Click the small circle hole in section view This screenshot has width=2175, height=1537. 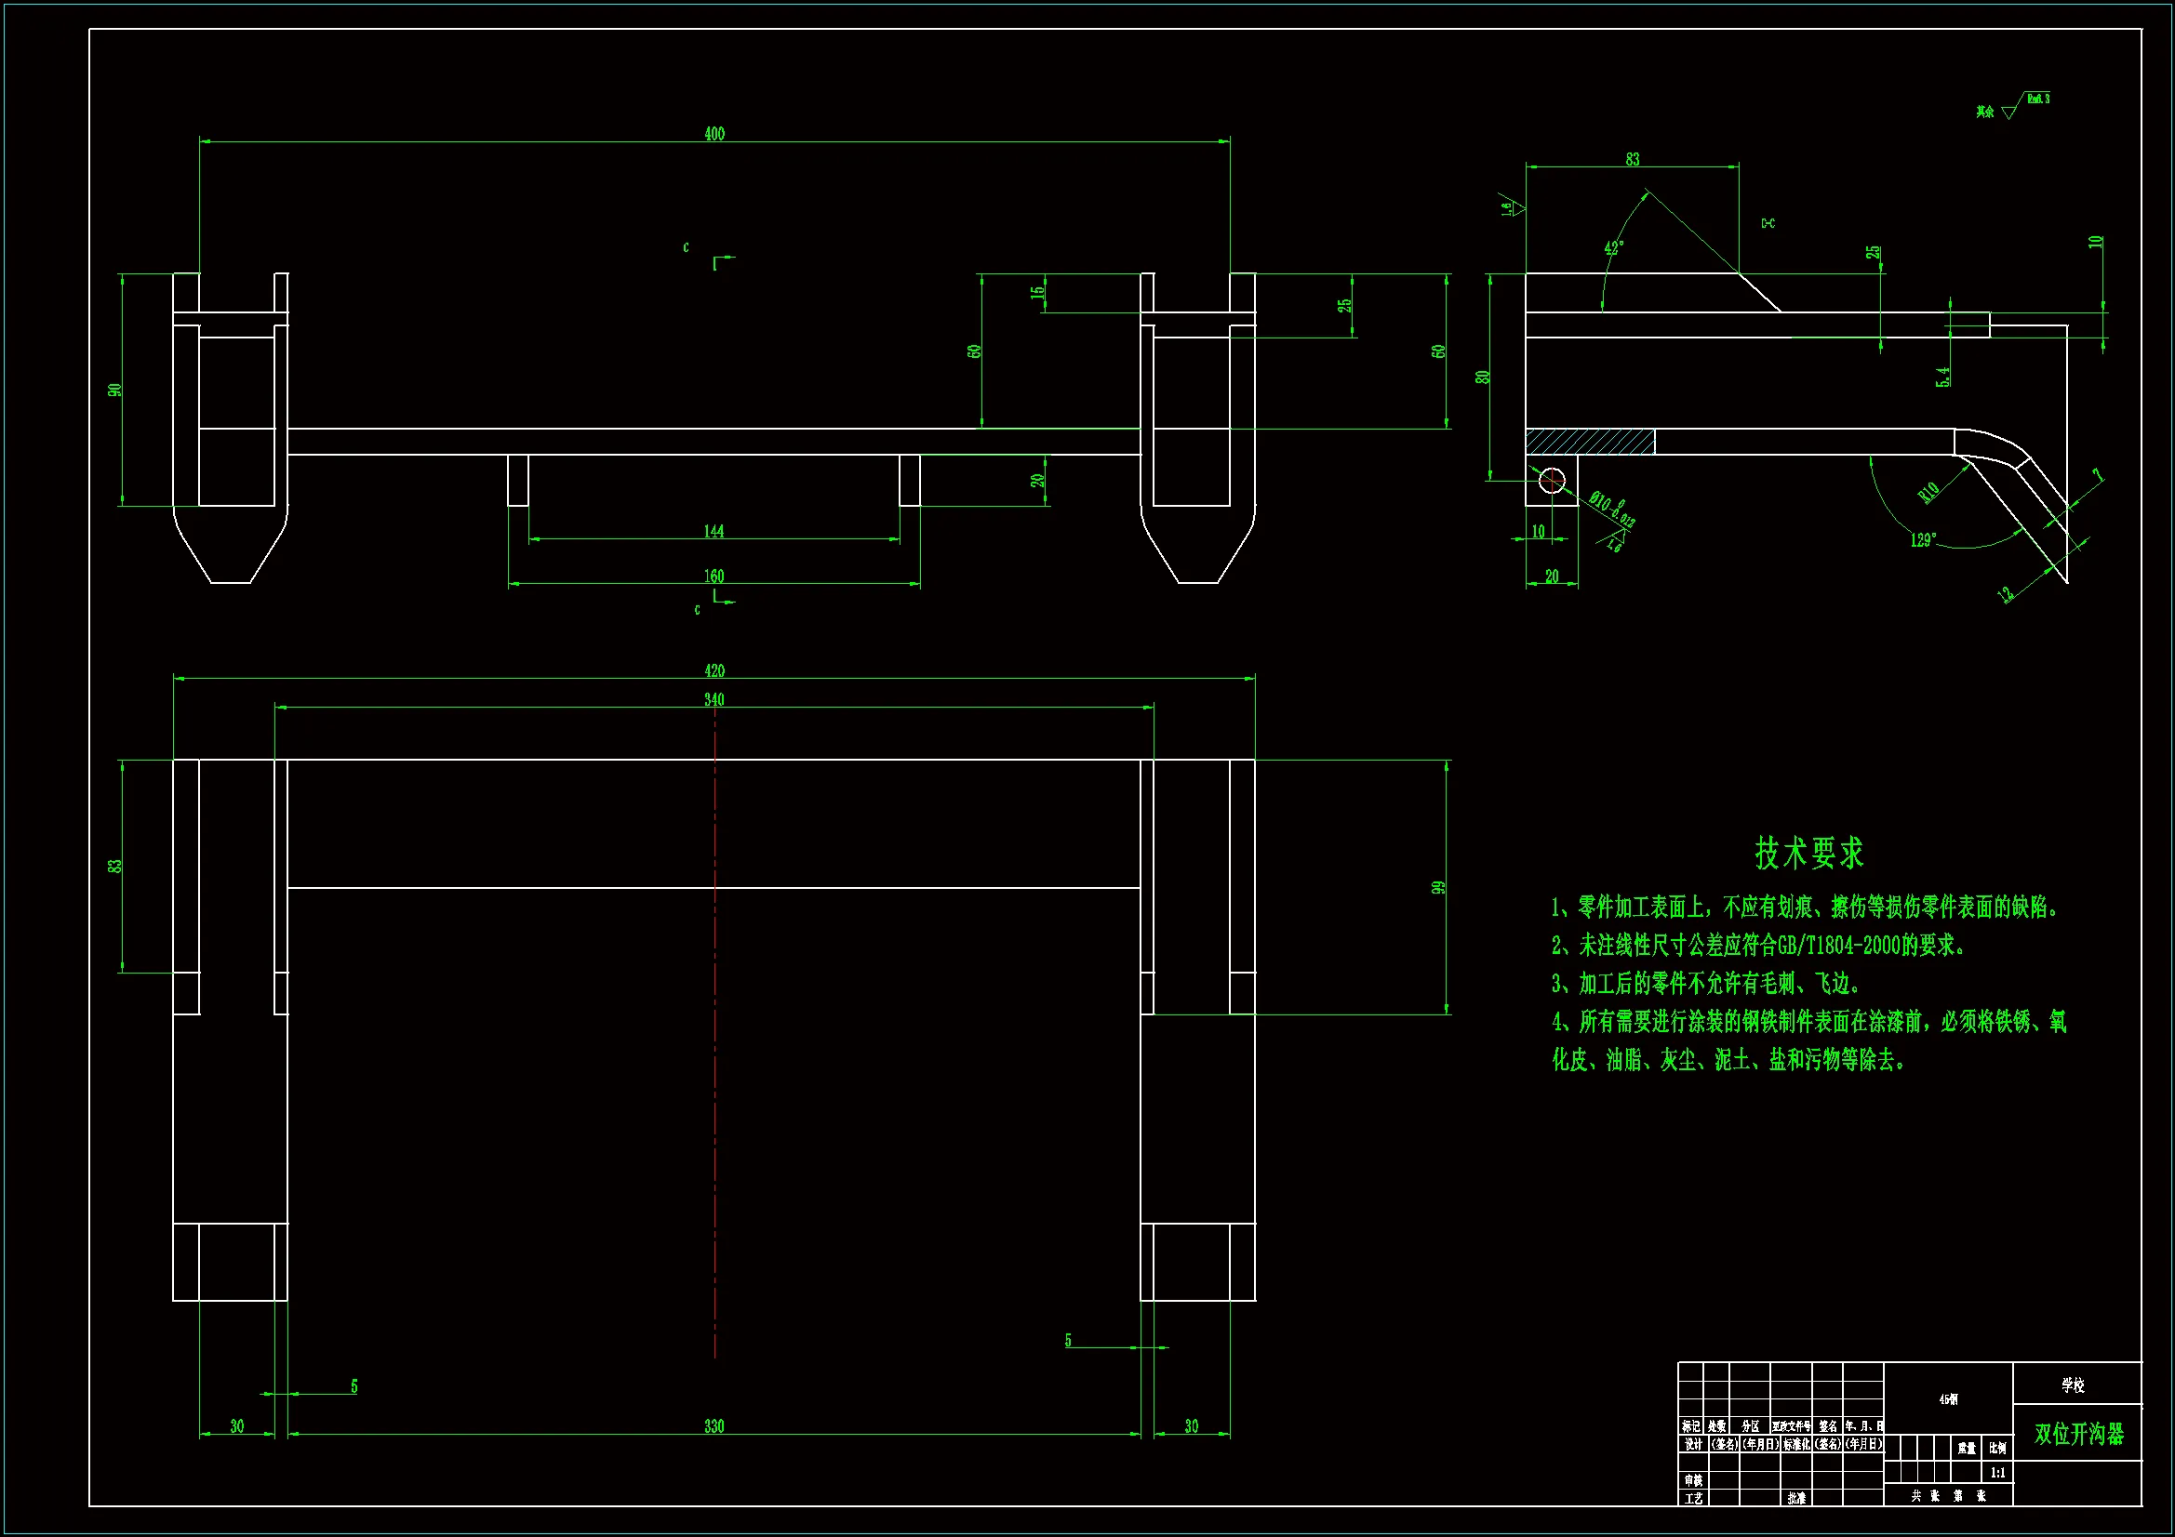[1552, 481]
